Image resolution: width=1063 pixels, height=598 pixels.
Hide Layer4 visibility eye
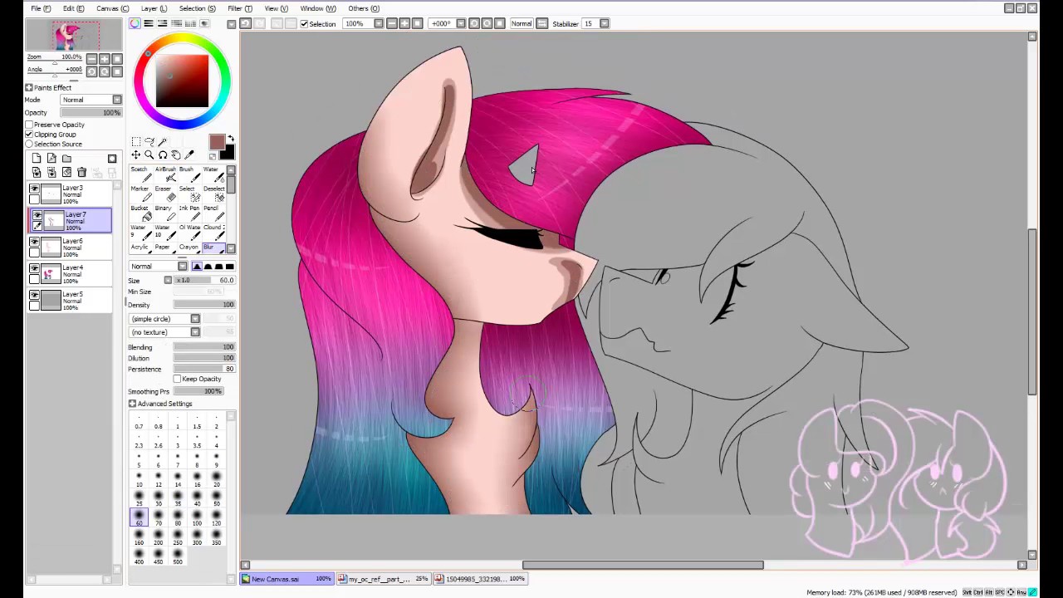coord(34,269)
